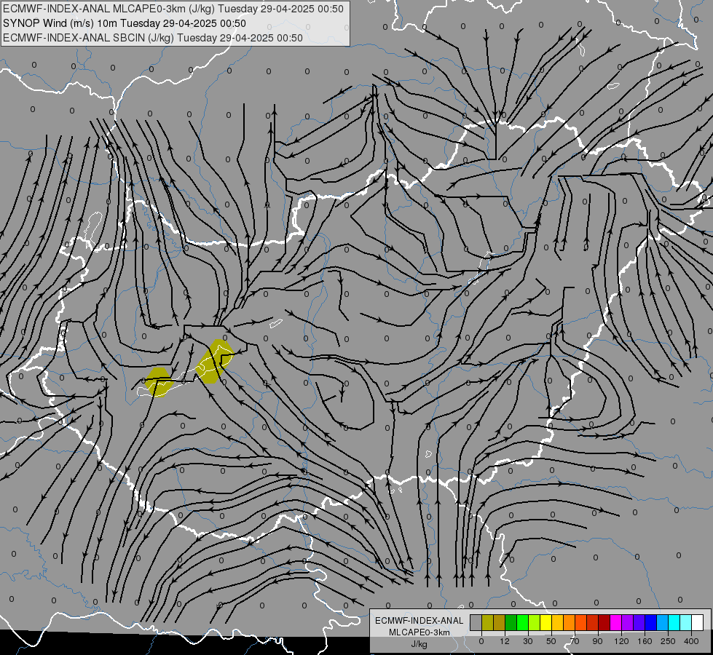713x655 pixels.
Task: Click the legend value label 160
Action: tap(645, 641)
